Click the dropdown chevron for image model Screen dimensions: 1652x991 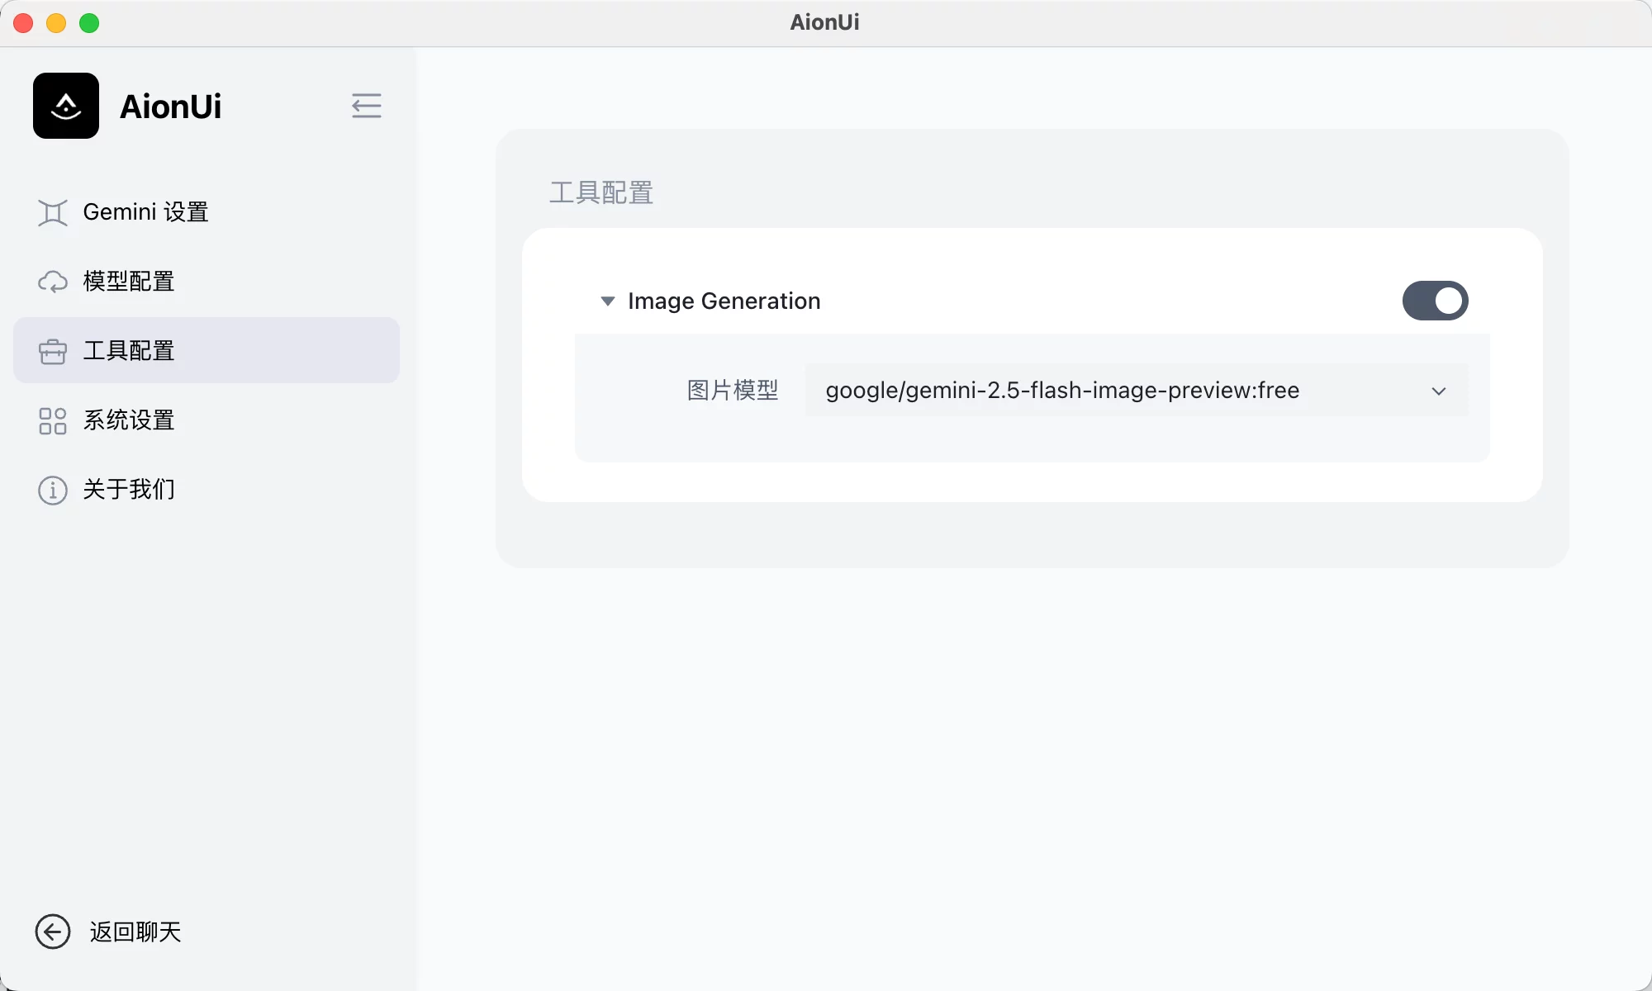tap(1439, 391)
